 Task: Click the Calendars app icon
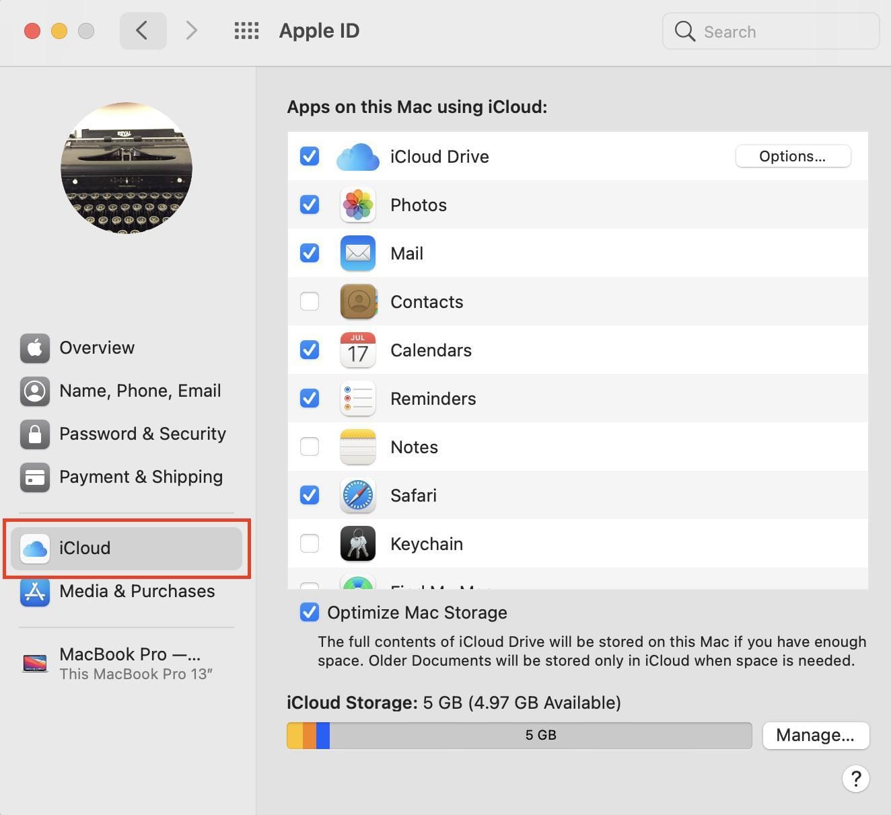tap(357, 350)
